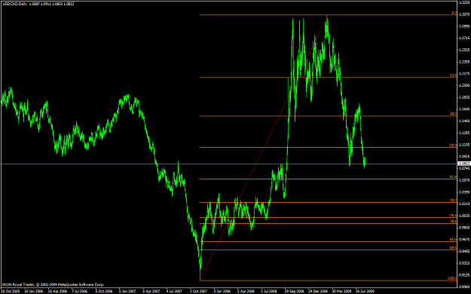Click the 2 Oct 2007 date label
The height and width of the screenshot is (294, 471).
pos(198,291)
